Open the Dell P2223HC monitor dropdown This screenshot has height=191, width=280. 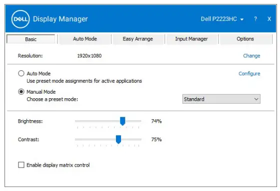(x=222, y=19)
